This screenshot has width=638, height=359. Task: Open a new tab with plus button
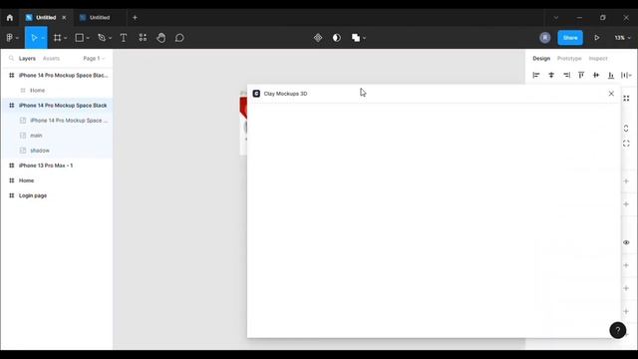point(135,18)
